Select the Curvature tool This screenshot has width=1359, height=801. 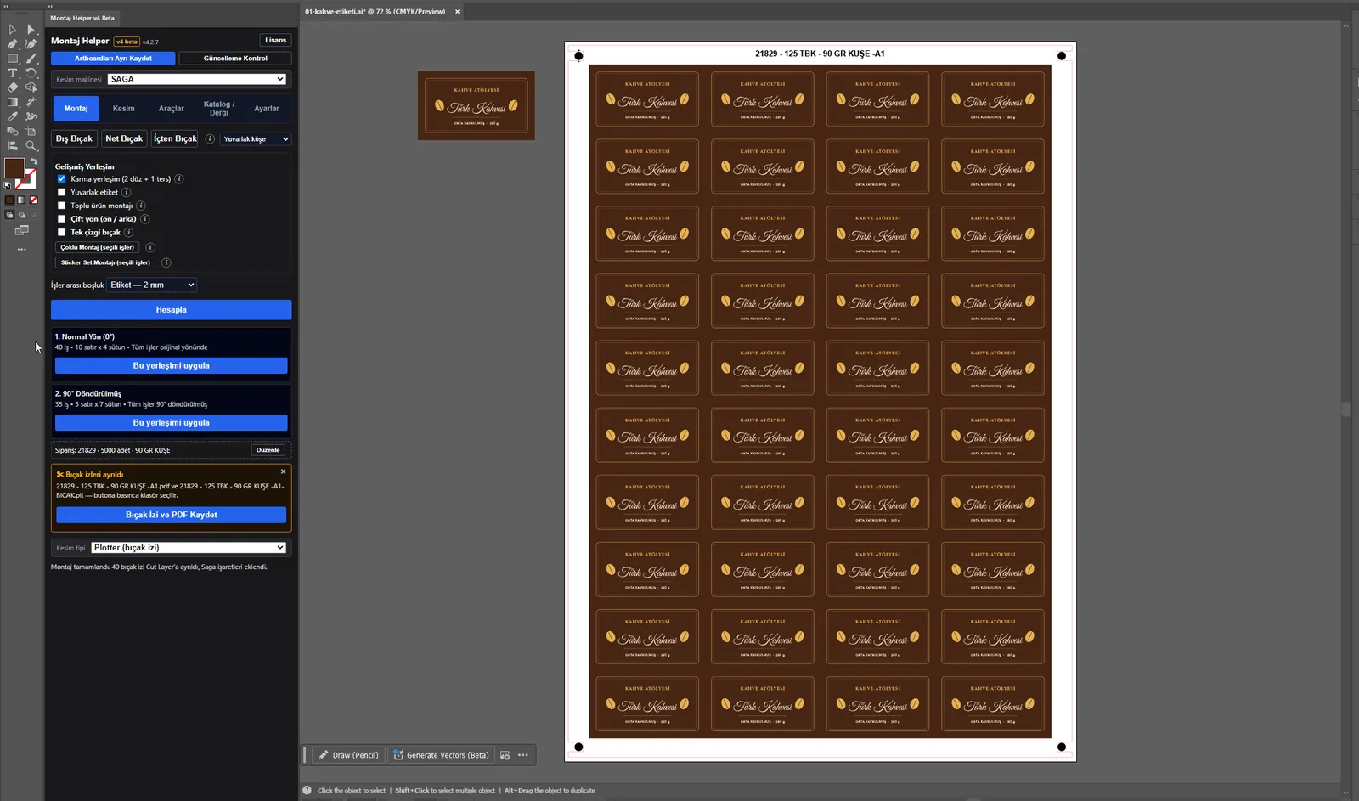31,43
